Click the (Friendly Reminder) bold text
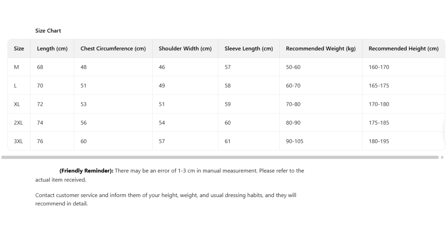 point(86,171)
